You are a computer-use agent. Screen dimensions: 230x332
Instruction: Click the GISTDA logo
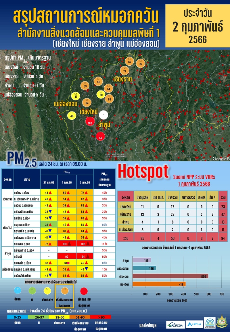coord(175,324)
